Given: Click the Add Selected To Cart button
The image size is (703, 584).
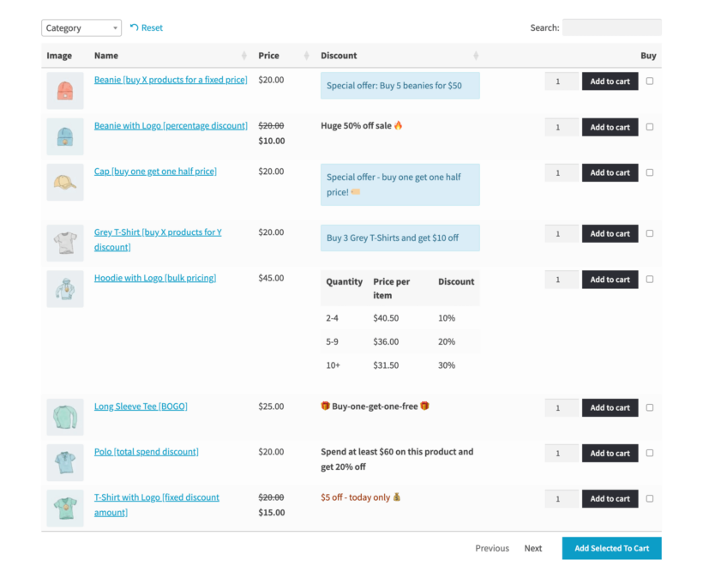Looking at the screenshot, I should pos(611,548).
